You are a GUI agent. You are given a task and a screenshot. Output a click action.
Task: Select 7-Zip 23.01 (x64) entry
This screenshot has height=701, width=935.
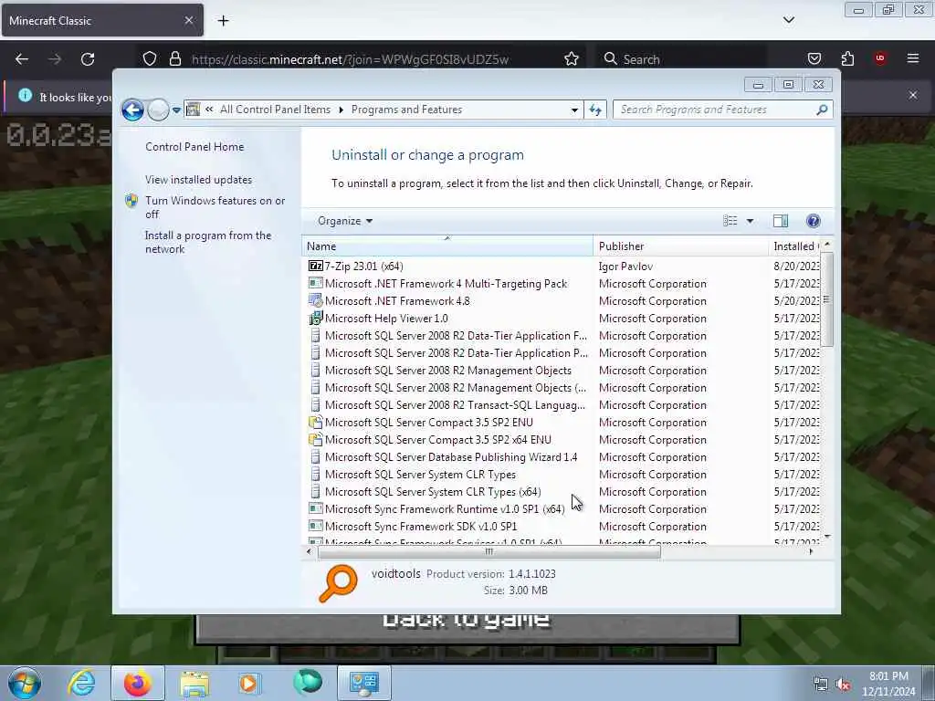(x=363, y=267)
